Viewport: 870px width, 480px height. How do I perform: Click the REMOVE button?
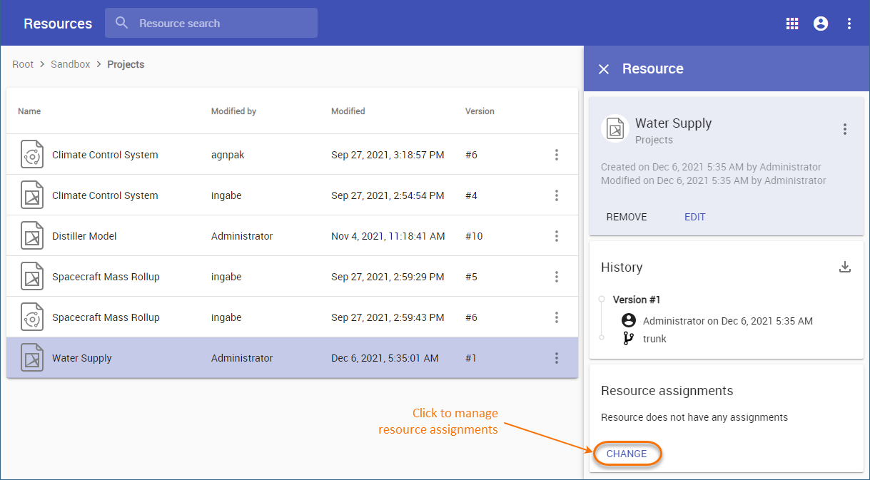coord(627,217)
